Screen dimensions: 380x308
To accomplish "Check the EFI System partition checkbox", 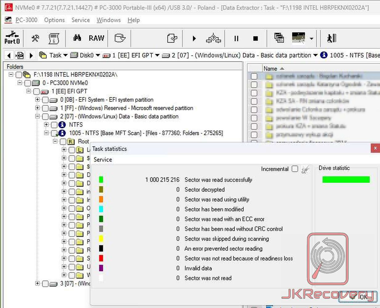I will point(45,100).
